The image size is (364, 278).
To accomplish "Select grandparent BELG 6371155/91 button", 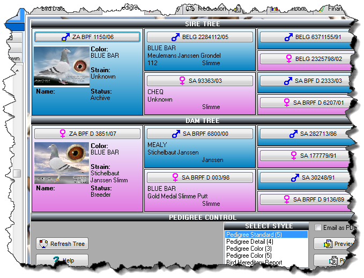I will 306,36.
